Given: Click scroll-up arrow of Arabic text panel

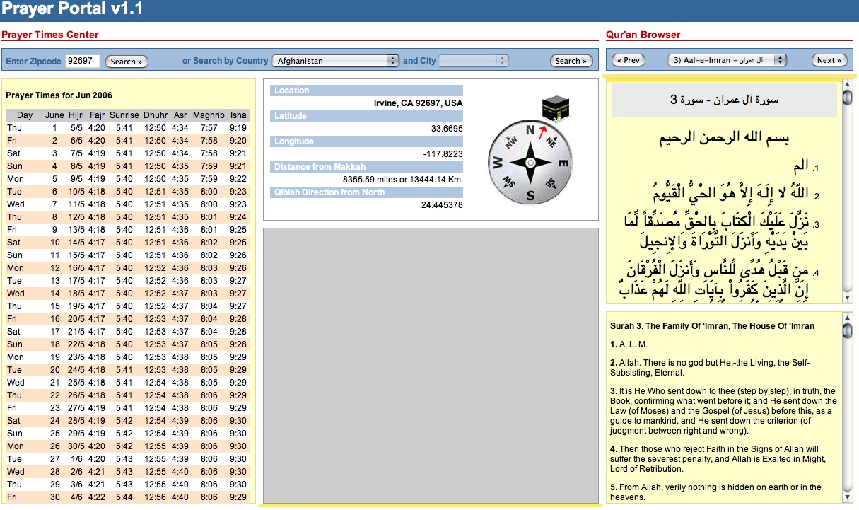Looking at the screenshot, I should [x=847, y=85].
